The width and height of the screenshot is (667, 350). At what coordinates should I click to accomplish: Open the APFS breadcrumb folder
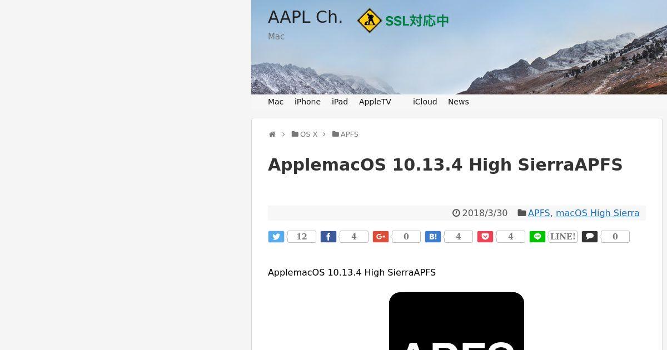(x=345, y=134)
